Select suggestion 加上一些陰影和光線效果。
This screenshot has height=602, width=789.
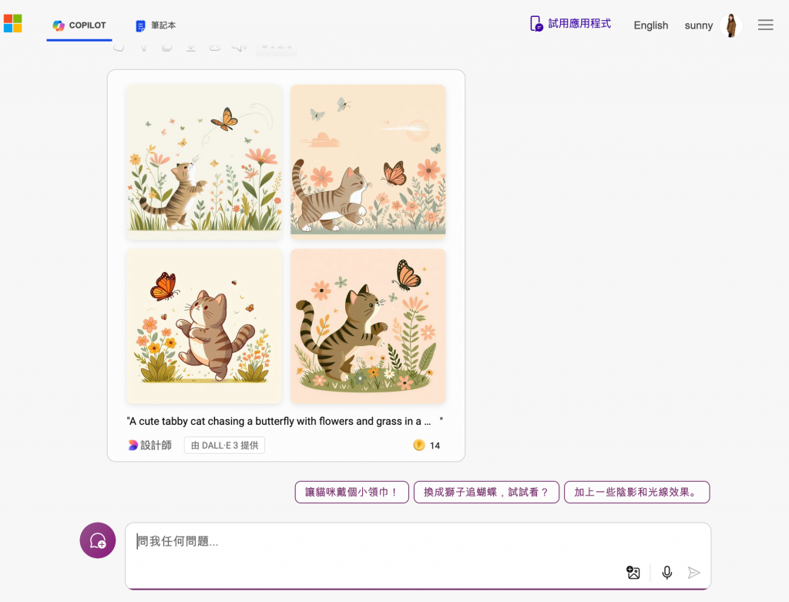(x=636, y=492)
